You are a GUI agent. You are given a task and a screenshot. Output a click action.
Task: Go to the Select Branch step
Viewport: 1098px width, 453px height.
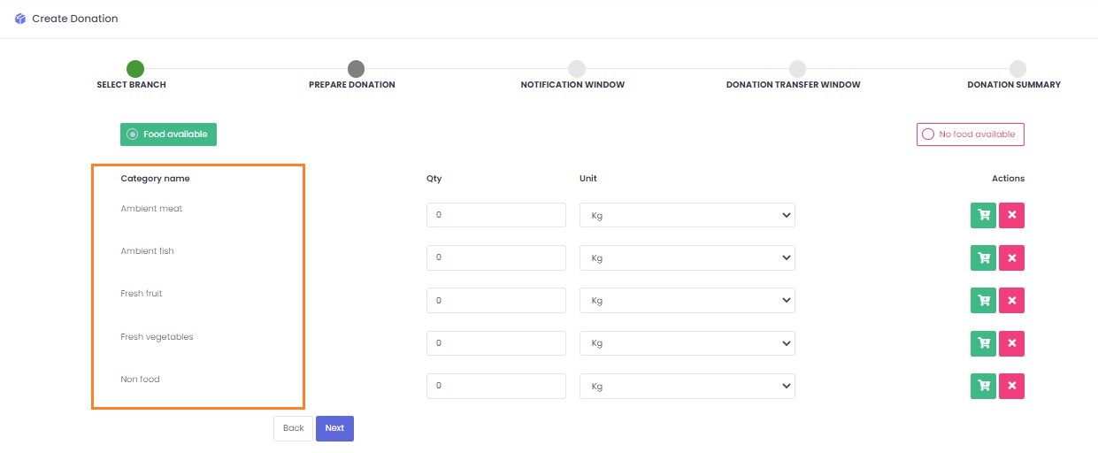coord(134,69)
